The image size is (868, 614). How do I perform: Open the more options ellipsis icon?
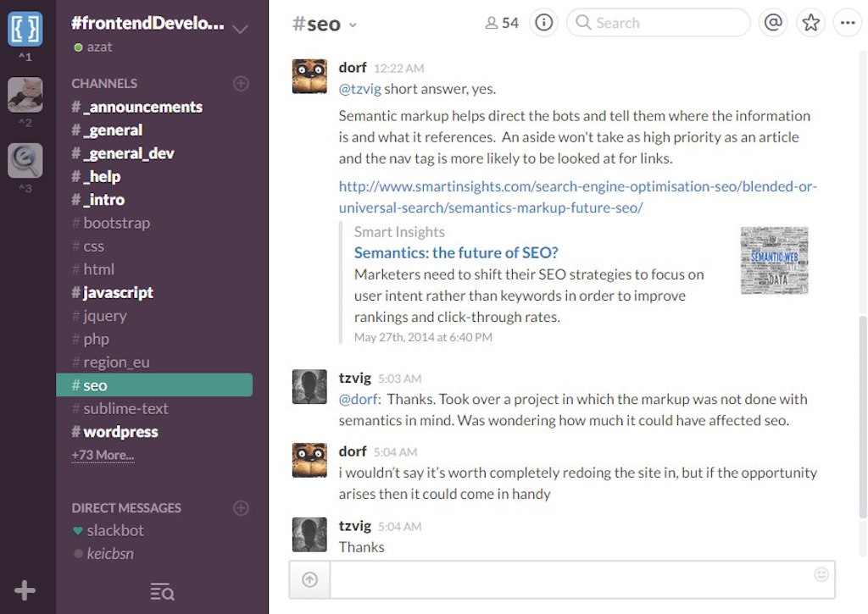848,23
